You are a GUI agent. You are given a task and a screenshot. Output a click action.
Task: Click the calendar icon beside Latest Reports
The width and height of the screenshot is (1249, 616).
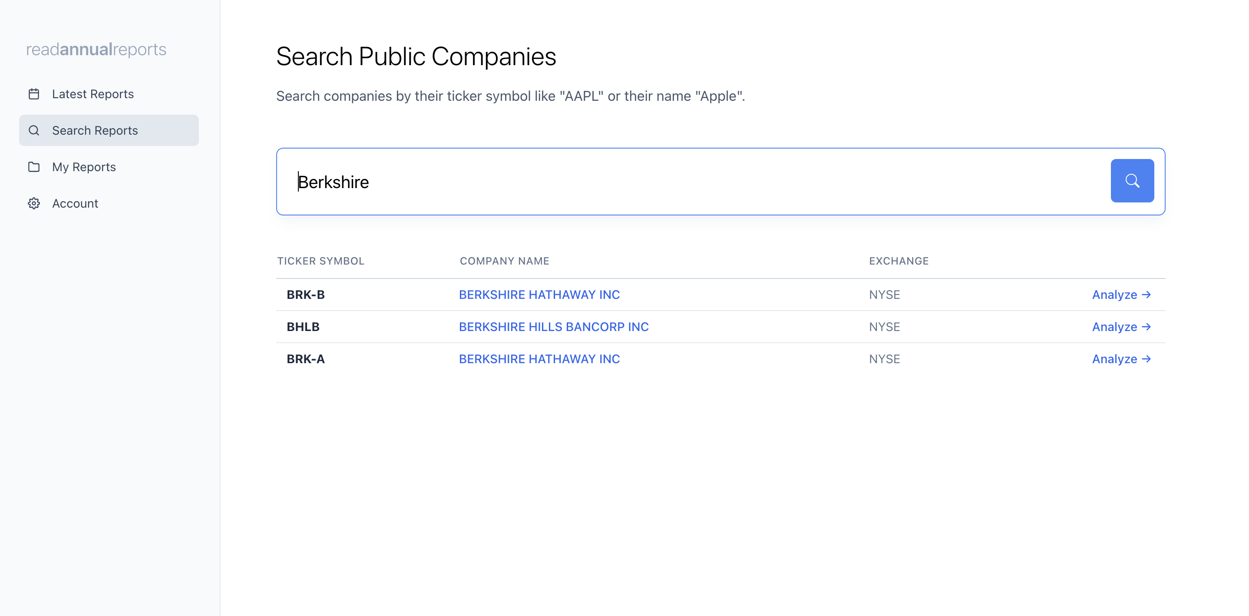tap(34, 93)
